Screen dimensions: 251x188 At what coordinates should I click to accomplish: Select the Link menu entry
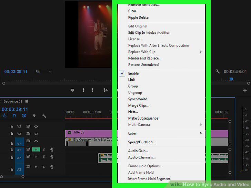click(x=131, y=80)
